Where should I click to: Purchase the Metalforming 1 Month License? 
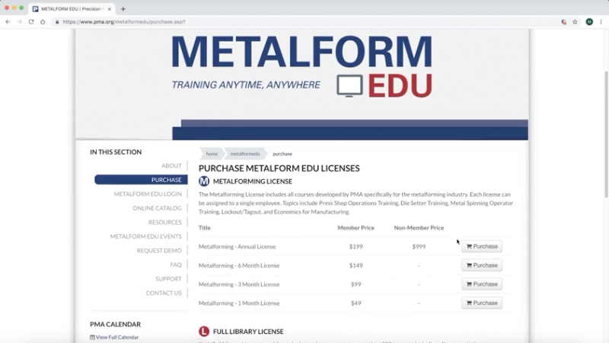coord(482,303)
